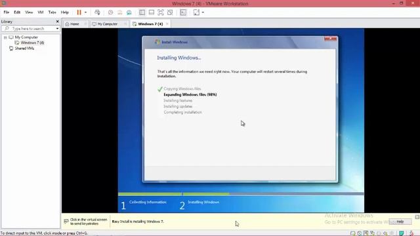Viewport: 420px width, 236px height.
Task: Close the Windows 7 (4) tab
Action: (167, 24)
